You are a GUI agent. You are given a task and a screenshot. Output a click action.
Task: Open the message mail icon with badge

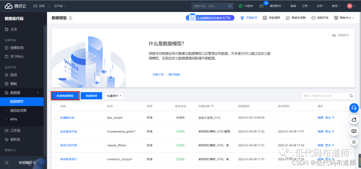click(261, 6)
